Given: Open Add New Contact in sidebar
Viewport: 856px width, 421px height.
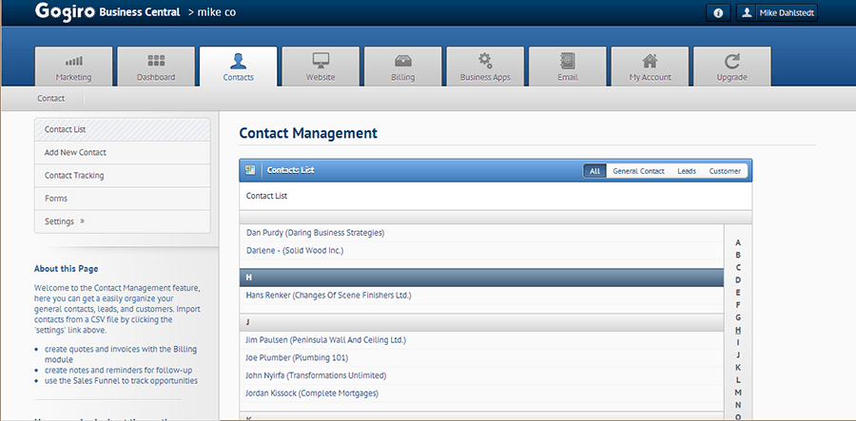Looking at the screenshot, I should point(75,152).
